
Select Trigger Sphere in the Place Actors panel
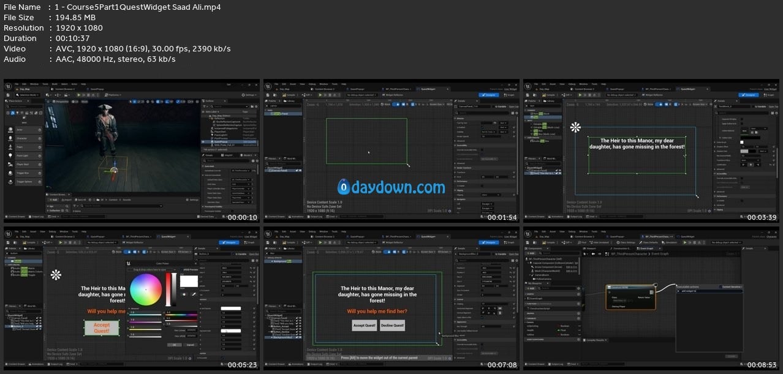click(25, 181)
